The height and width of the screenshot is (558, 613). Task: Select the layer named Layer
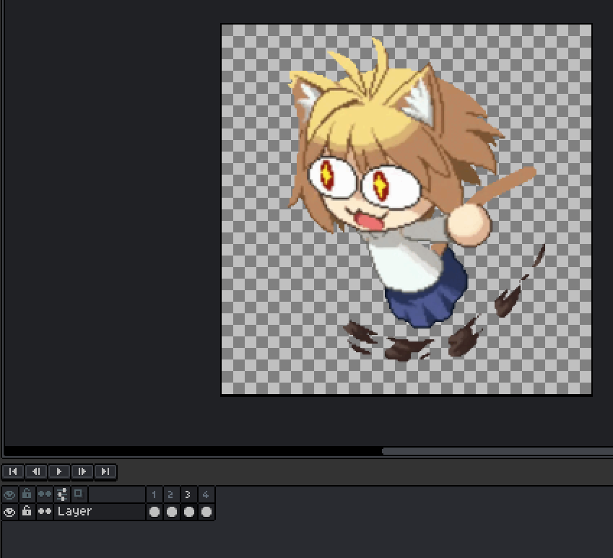[x=100, y=512]
